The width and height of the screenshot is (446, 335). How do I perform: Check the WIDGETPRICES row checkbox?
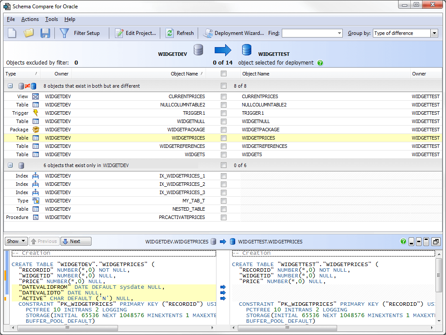pyautogui.click(x=223, y=138)
